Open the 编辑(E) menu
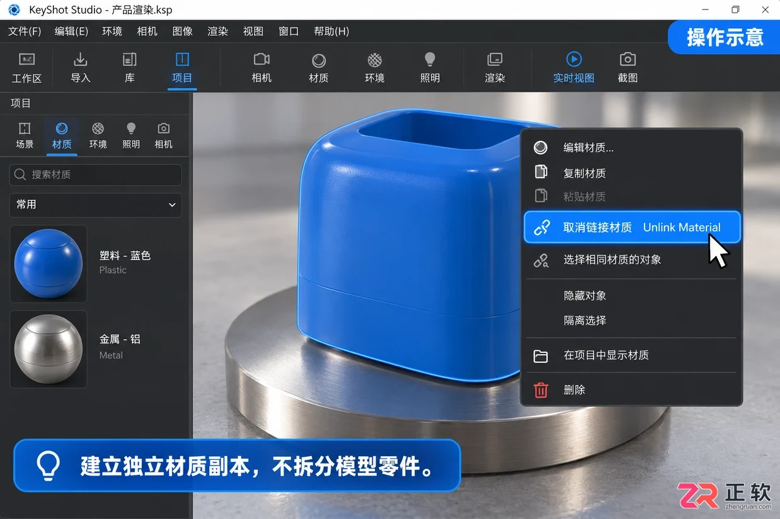The height and width of the screenshot is (519, 780). click(x=71, y=31)
